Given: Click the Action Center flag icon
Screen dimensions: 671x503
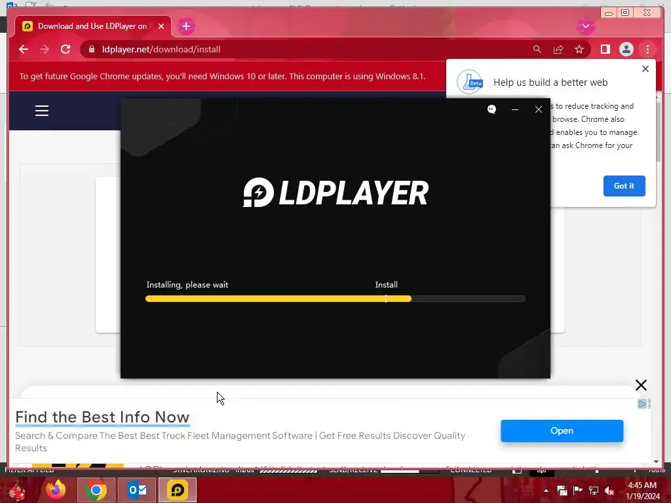Looking at the screenshot, I should coord(577,490).
